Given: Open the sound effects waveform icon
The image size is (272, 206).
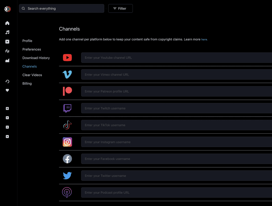Looking at the screenshot, I should (7, 51).
